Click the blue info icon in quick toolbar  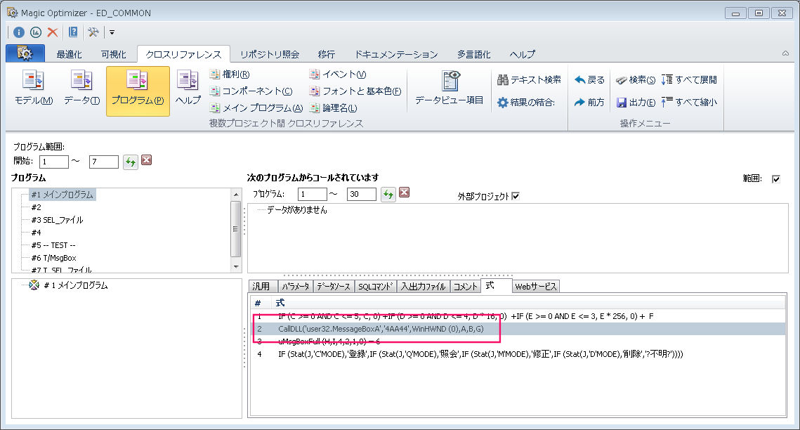click(x=19, y=32)
